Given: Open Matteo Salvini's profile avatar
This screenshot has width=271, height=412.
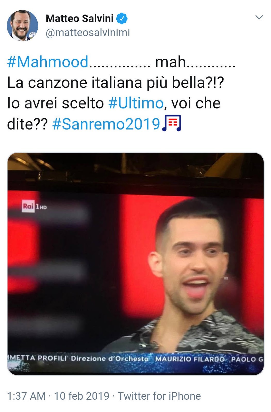Looking at the screenshot, I should [x=22, y=25].
